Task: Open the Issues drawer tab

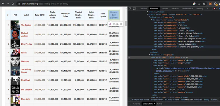Action: point(160,104)
